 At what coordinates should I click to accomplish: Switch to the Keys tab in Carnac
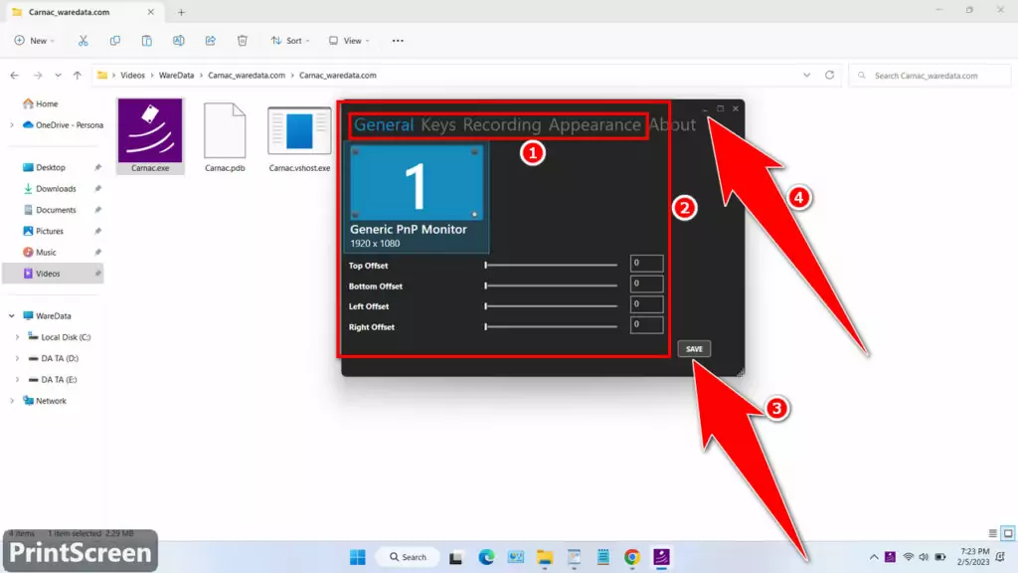pyautogui.click(x=438, y=124)
